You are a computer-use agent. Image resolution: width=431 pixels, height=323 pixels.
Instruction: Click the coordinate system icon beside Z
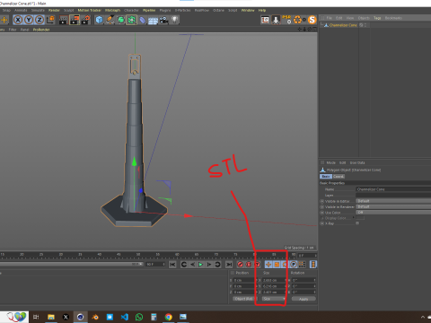coord(50,20)
